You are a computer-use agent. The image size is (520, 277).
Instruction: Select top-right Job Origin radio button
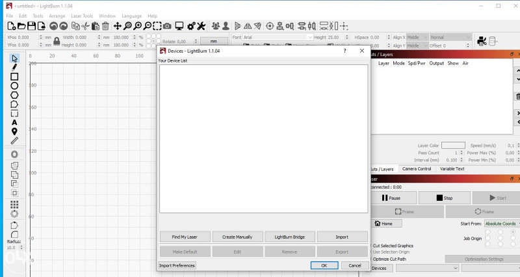coord(513,232)
